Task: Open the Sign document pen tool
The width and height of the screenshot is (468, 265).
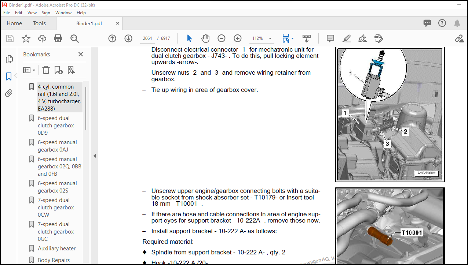Action: click(362, 38)
